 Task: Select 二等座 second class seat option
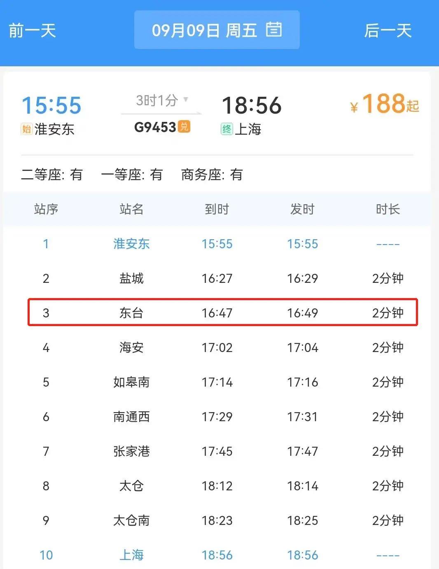(x=52, y=175)
